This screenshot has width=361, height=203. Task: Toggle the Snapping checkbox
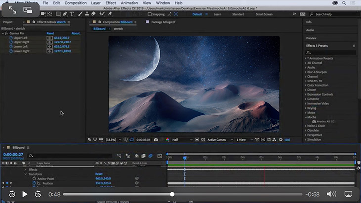150,14
